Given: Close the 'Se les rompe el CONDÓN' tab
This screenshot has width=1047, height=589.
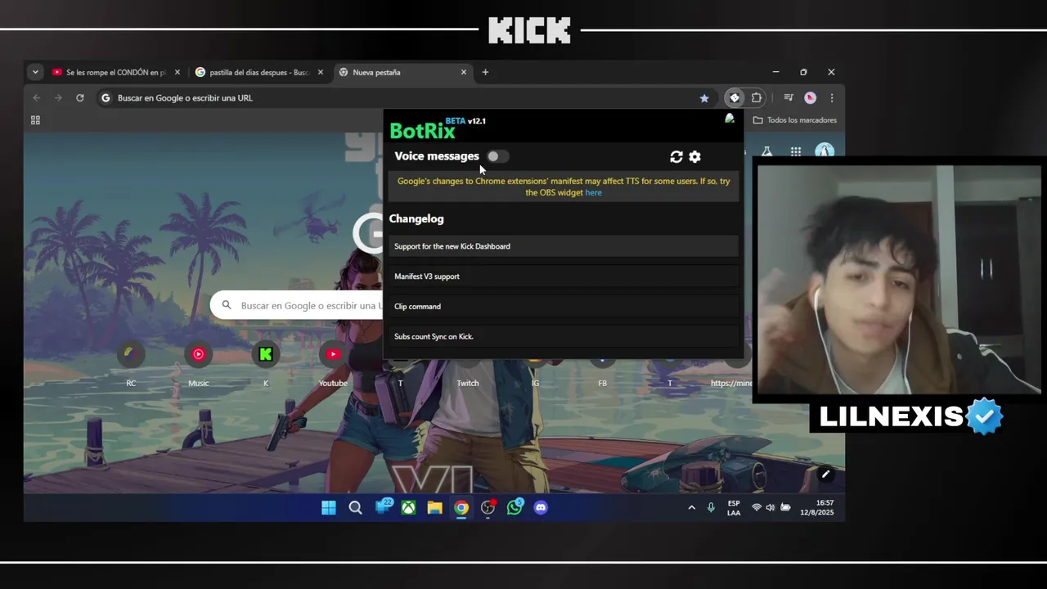Looking at the screenshot, I should [x=177, y=72].
